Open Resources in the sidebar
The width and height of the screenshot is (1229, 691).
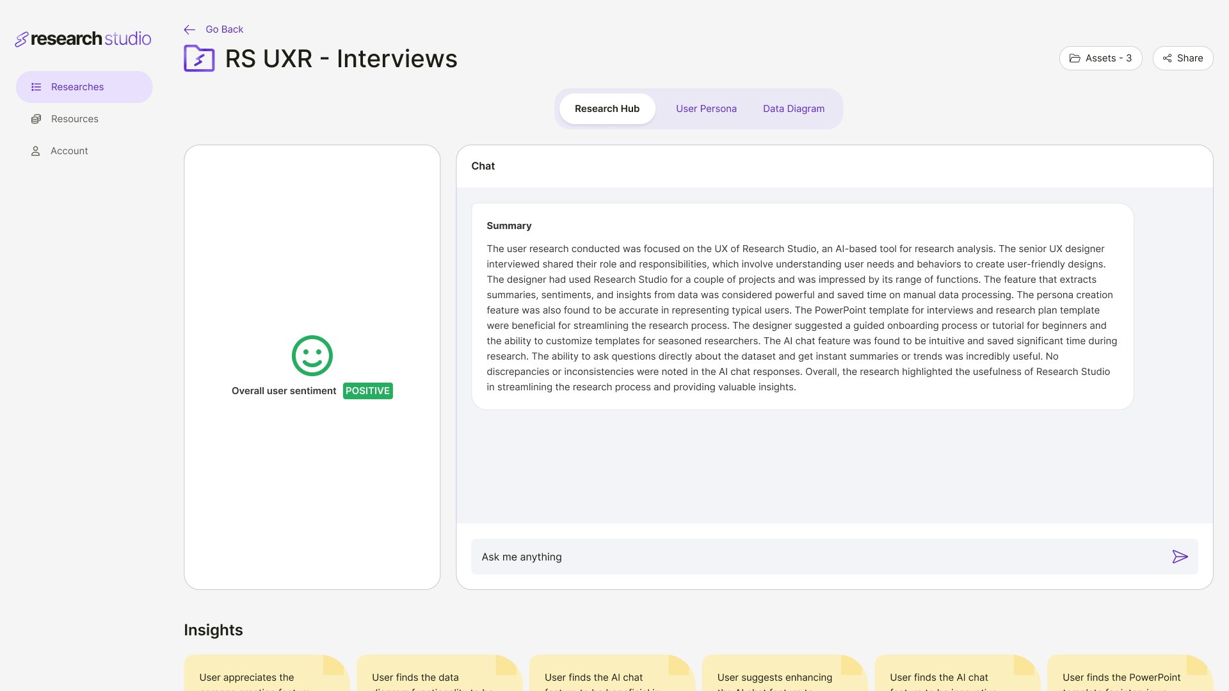[x=84, y=119]
